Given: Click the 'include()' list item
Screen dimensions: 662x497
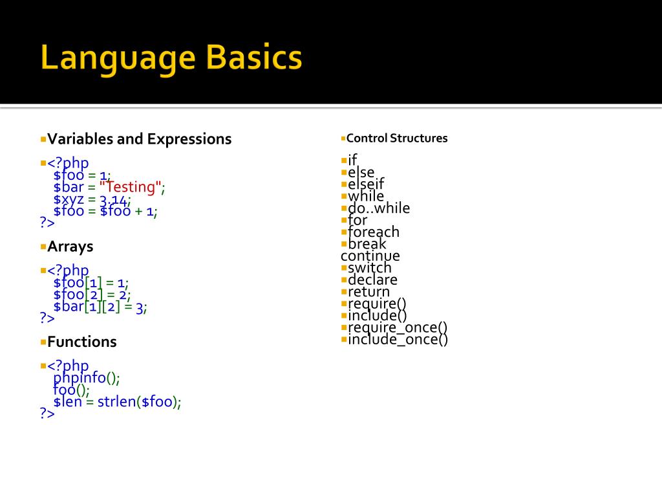Looking at the screenshot, I should (378, 316).
